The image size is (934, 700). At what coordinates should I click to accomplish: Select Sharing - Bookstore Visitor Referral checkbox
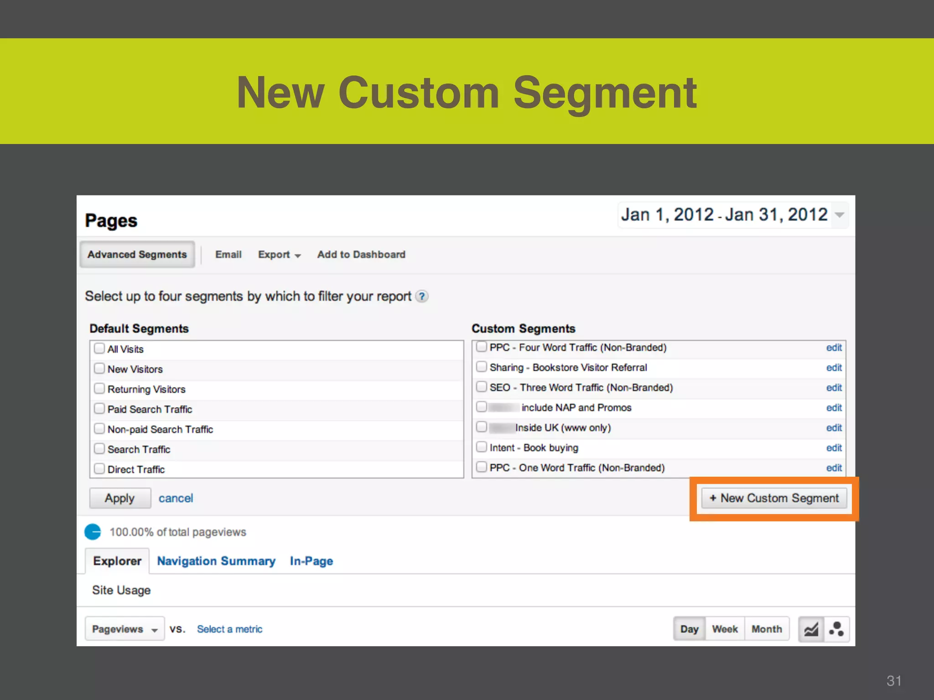coord(481,367)
